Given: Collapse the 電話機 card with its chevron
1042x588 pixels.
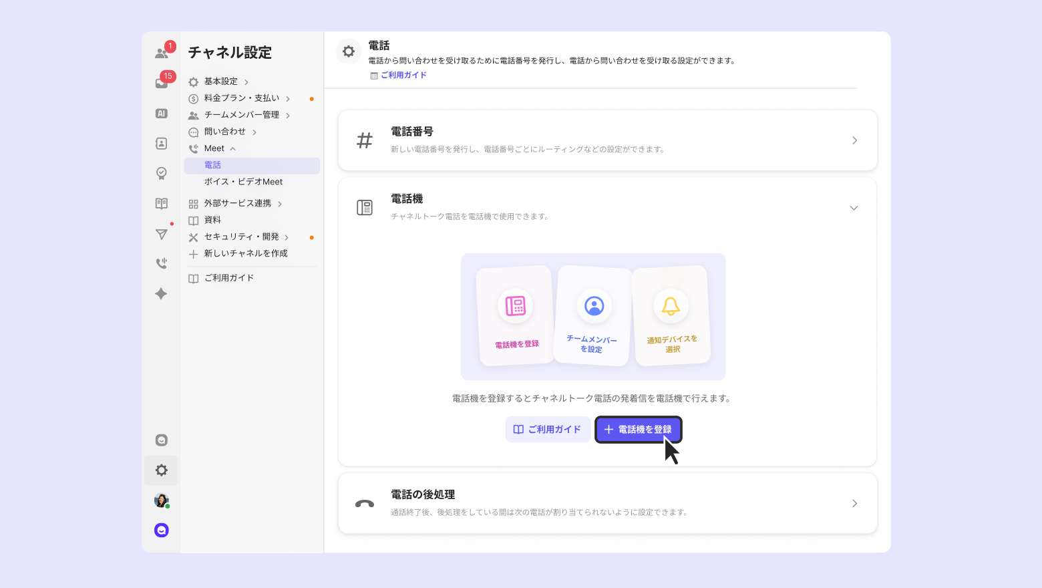Looking at the screenshot, I should click(x=854, y=208).
